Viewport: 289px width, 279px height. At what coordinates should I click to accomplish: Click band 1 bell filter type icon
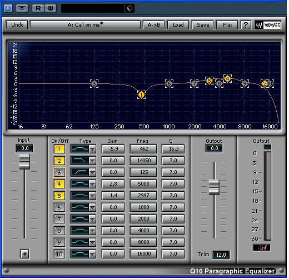coord(80,149)
